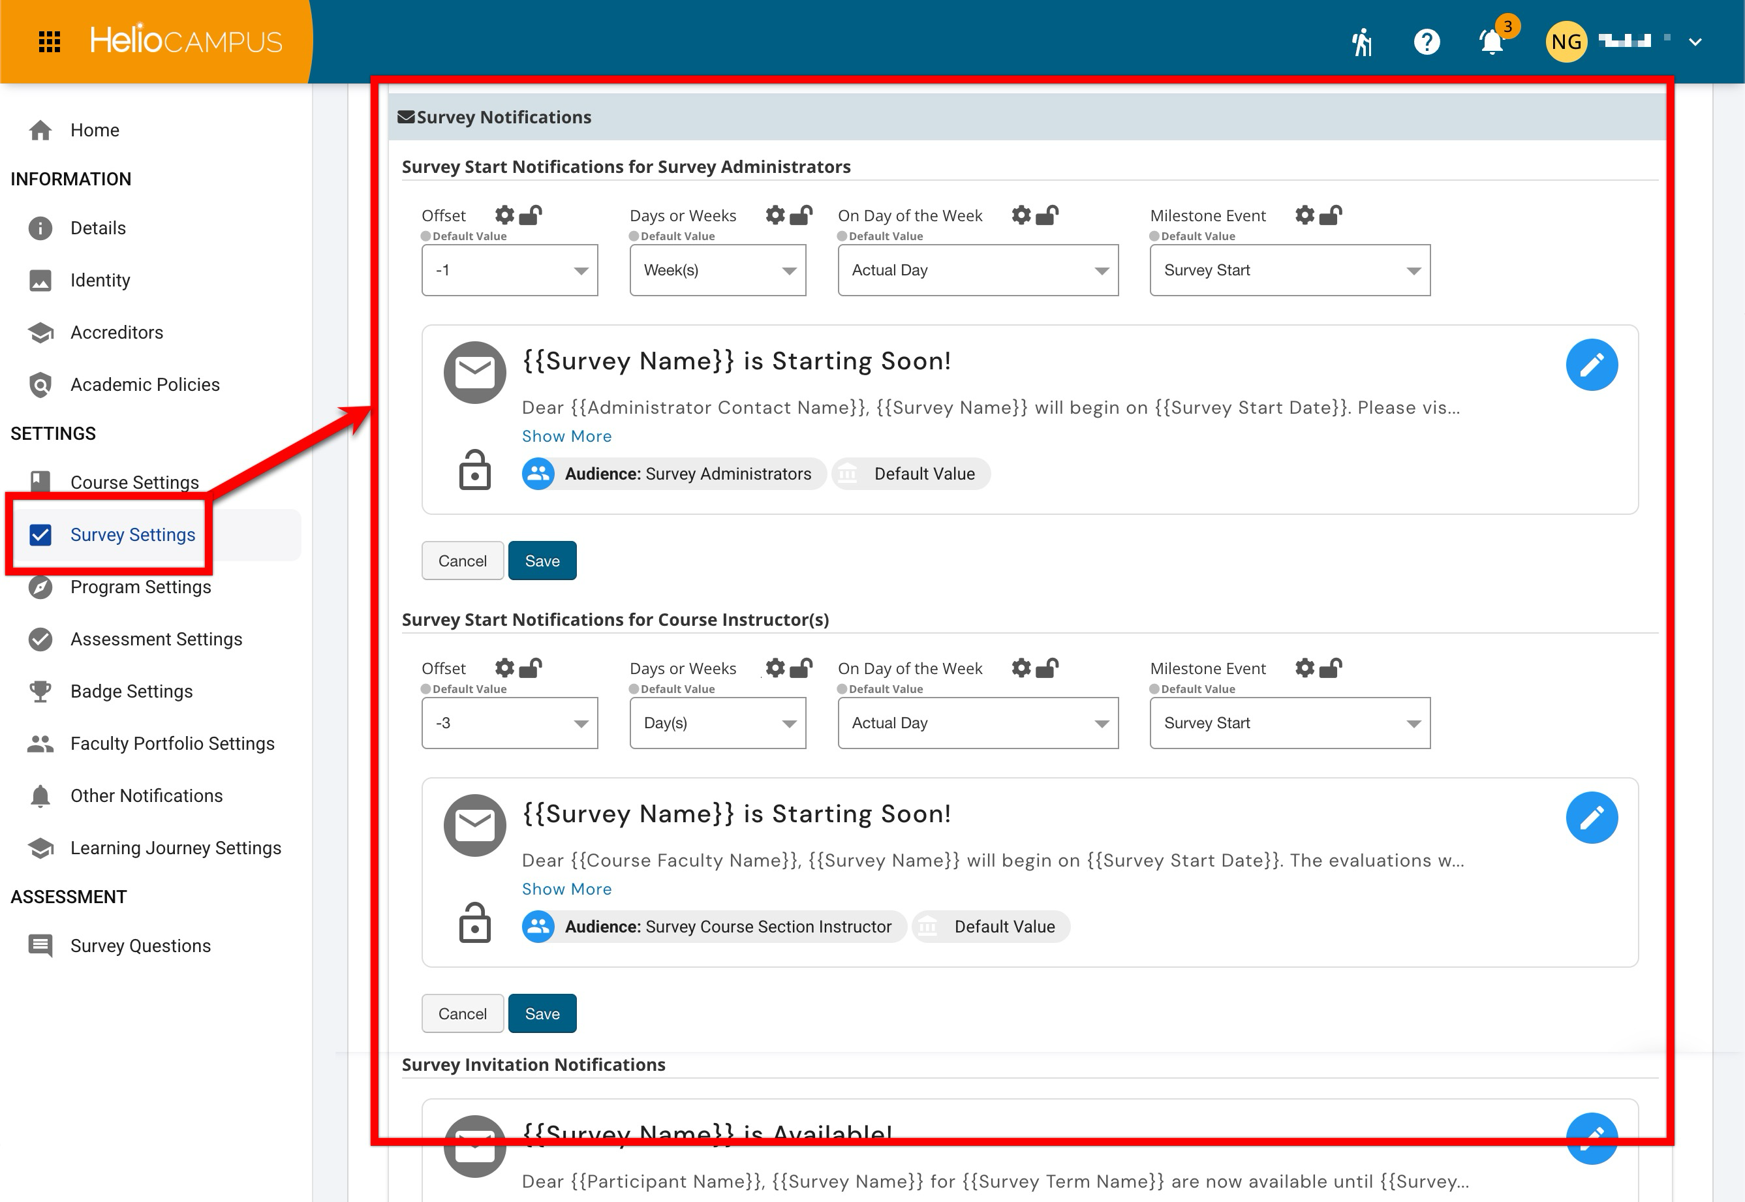Open Administrators Survey Start milestone dropdown
Viewport: 1745px width, 1202px height.
coord(1290,270)
